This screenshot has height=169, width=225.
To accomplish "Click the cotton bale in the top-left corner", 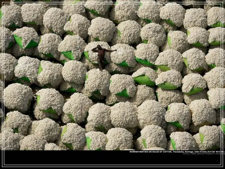I will pyautogui.click(x=10, y=15).
